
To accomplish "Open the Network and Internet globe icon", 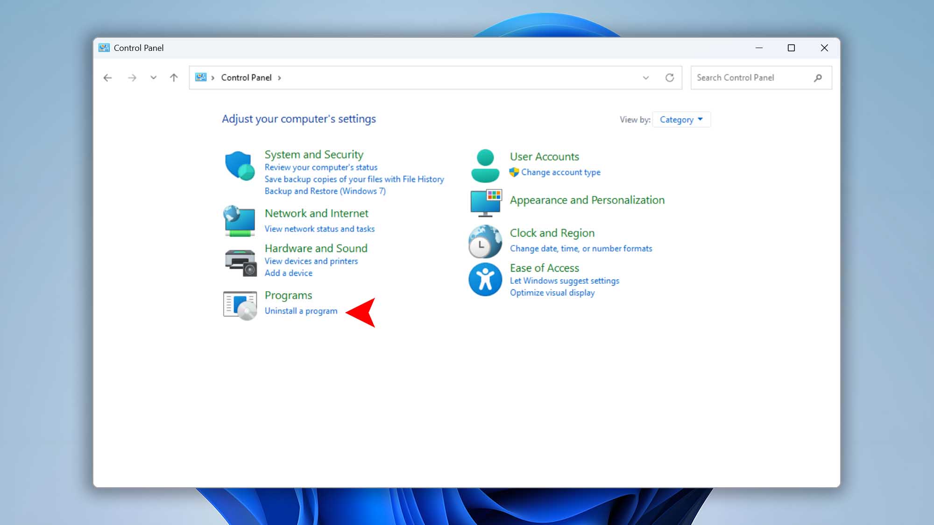I will 239,220.
